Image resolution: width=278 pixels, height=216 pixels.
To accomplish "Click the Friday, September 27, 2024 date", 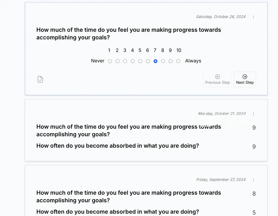I will point(221,180).
